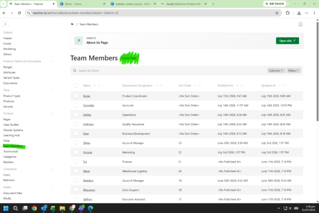Screen dimensions: 319x213
Task: Open Windows taskbar search
Action: pyautogui.click(x=15, y=208)
